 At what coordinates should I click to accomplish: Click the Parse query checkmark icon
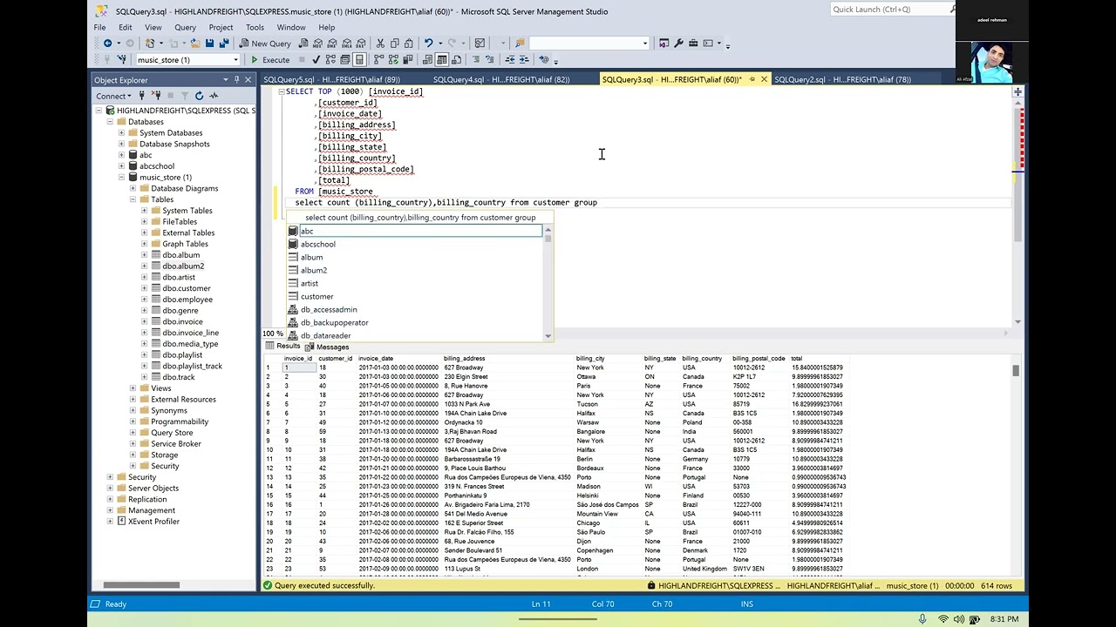(316, 59)
